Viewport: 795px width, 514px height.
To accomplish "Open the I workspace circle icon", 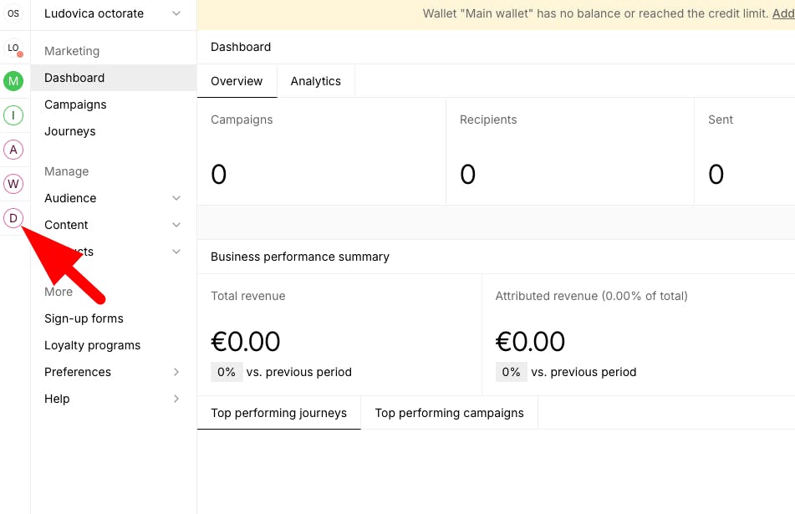I will pos(13,115).
